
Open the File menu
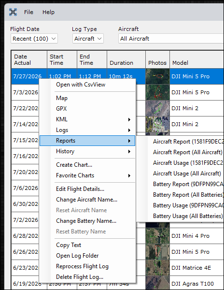click(28, 12)
